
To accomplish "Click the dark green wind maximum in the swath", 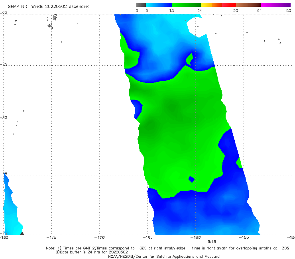I will pos(172,107).
